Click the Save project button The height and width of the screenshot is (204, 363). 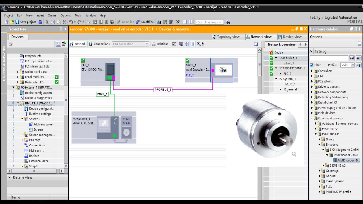[x=26, y=22]
